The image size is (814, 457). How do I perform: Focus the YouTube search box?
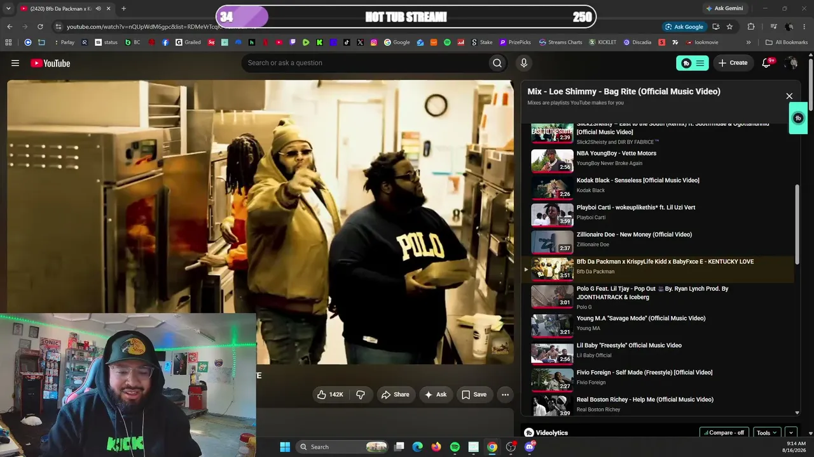(x=364, y=63)
